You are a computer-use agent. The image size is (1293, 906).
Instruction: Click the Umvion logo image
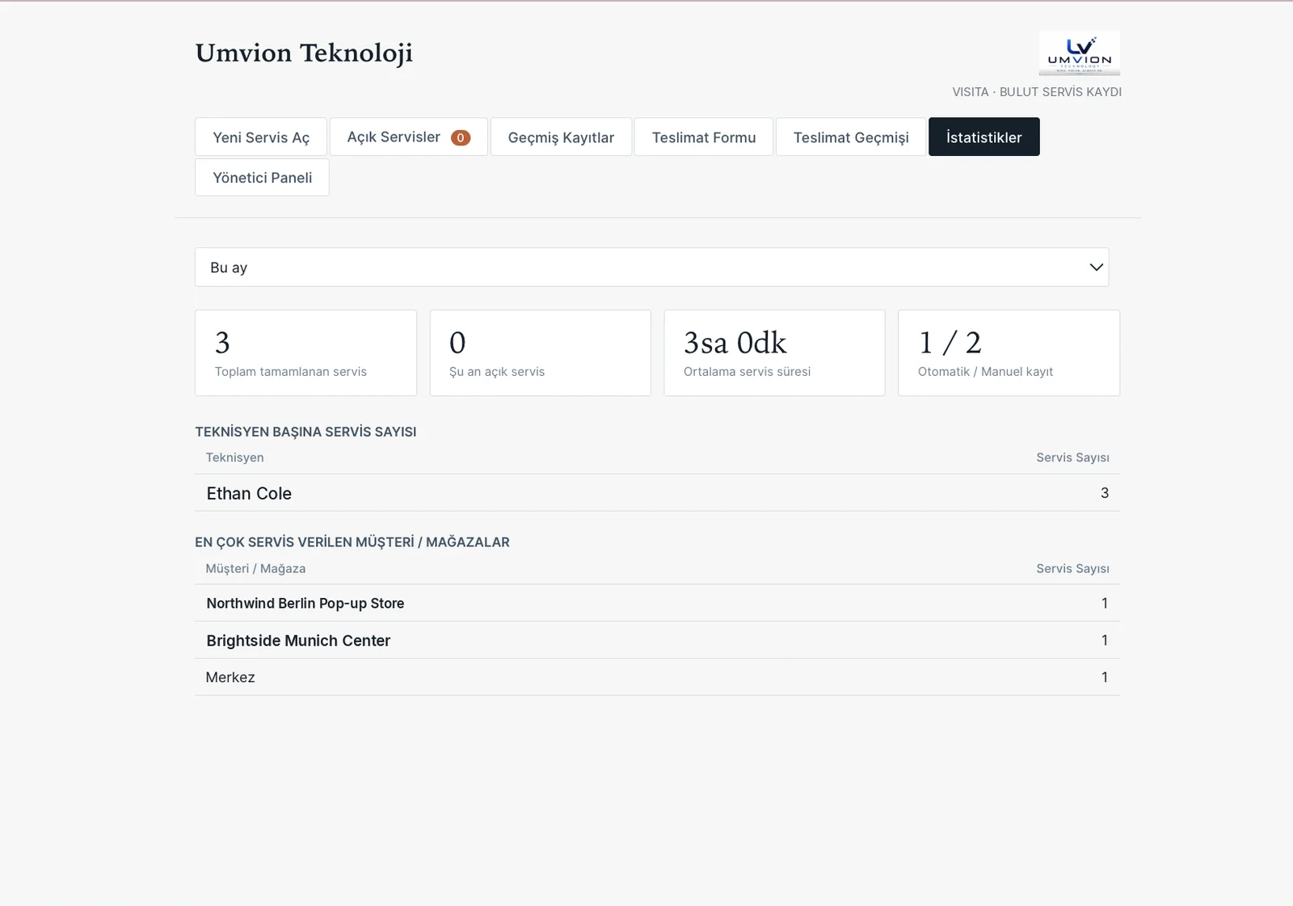1079,53
